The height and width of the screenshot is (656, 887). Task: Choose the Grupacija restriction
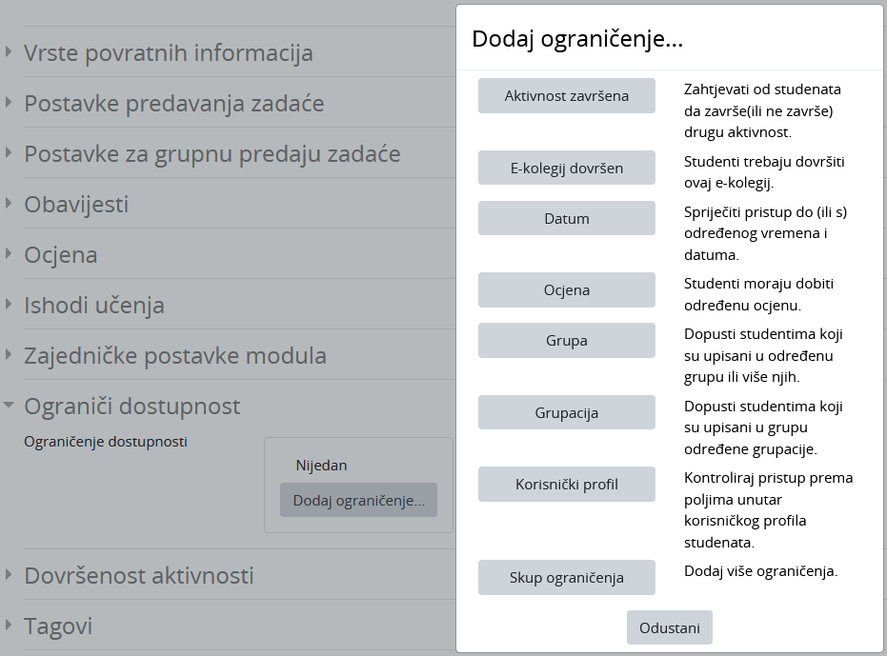(x=567, y=412)
